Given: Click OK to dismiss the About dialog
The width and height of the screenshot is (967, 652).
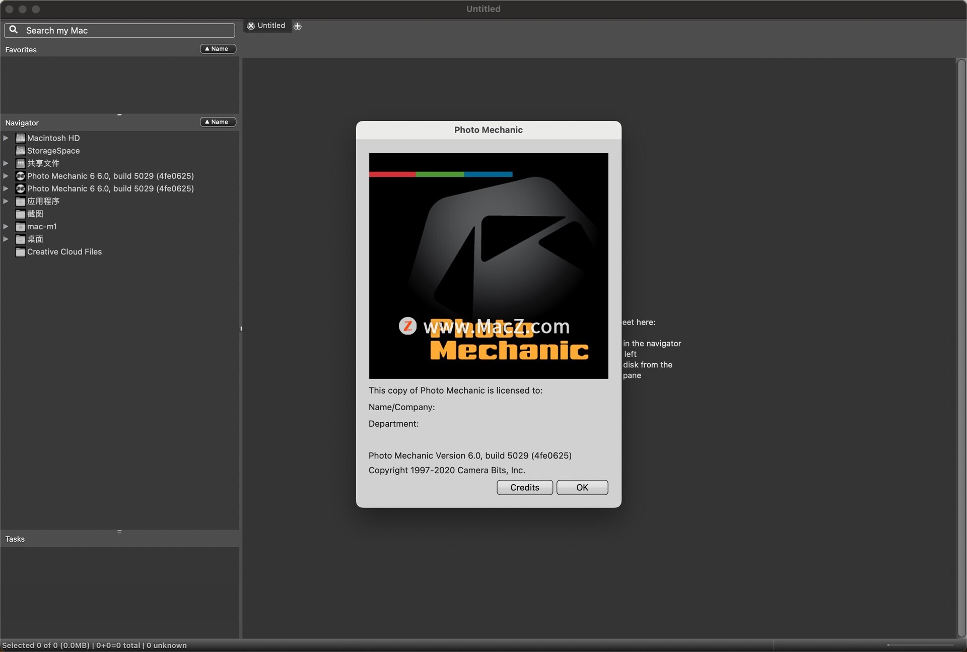Looking at the screenshot, I should (x=582, y=487).
